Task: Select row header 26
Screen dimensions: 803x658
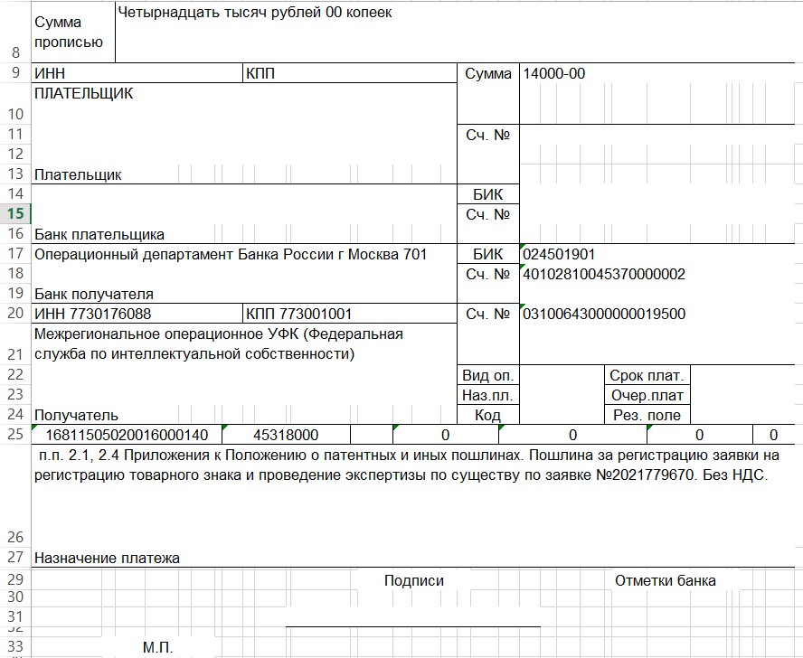Action: 15,495
